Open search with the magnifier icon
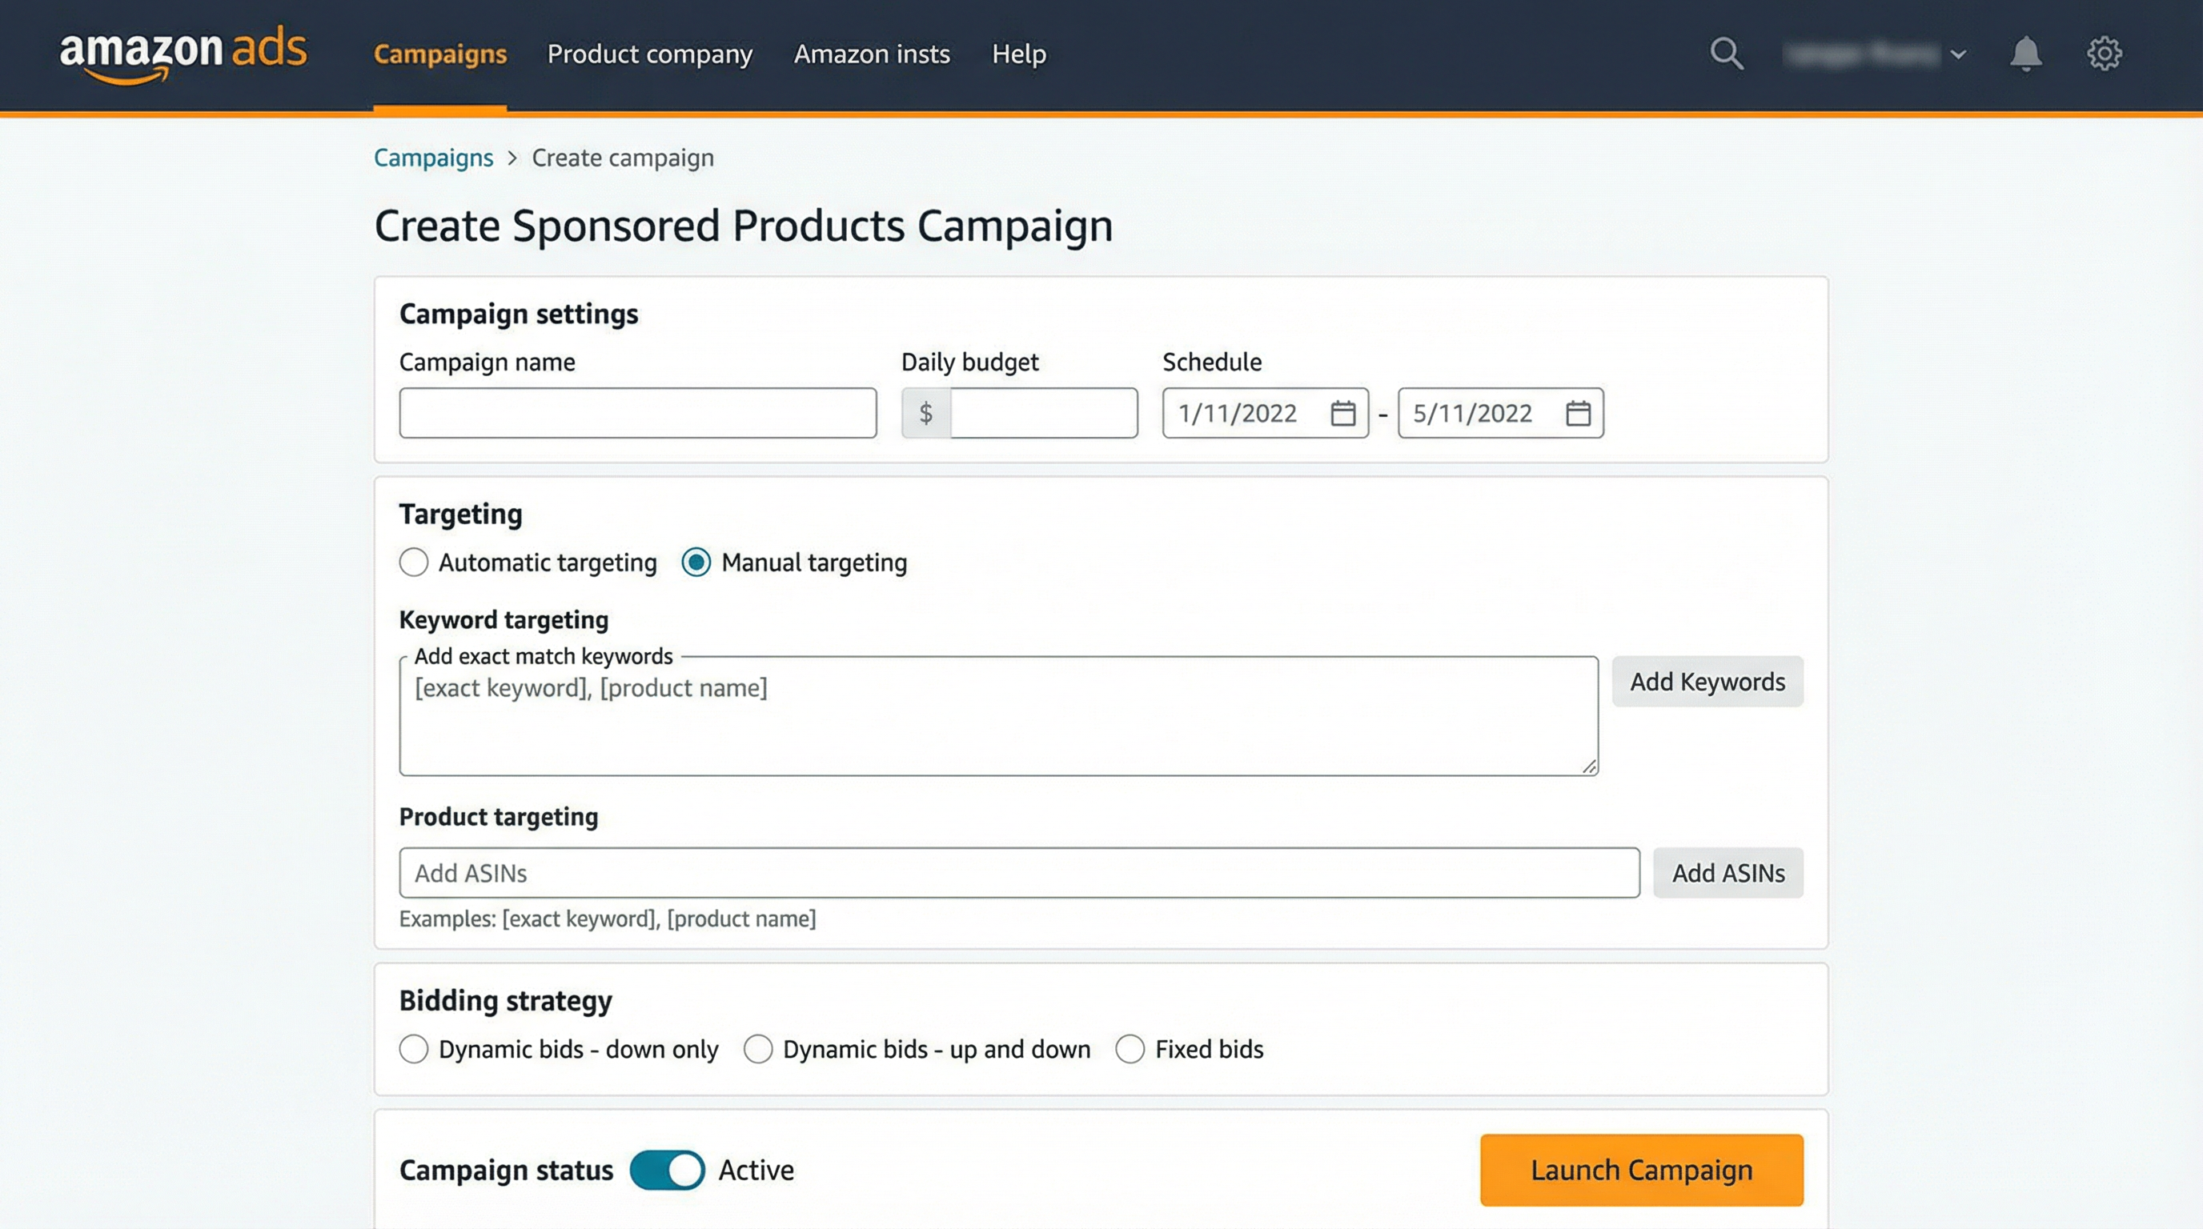The image size is (2203, 1229). (x=1727, y=53)
